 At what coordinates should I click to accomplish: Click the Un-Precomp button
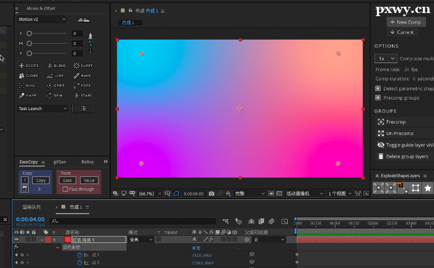tap(404, 134)
